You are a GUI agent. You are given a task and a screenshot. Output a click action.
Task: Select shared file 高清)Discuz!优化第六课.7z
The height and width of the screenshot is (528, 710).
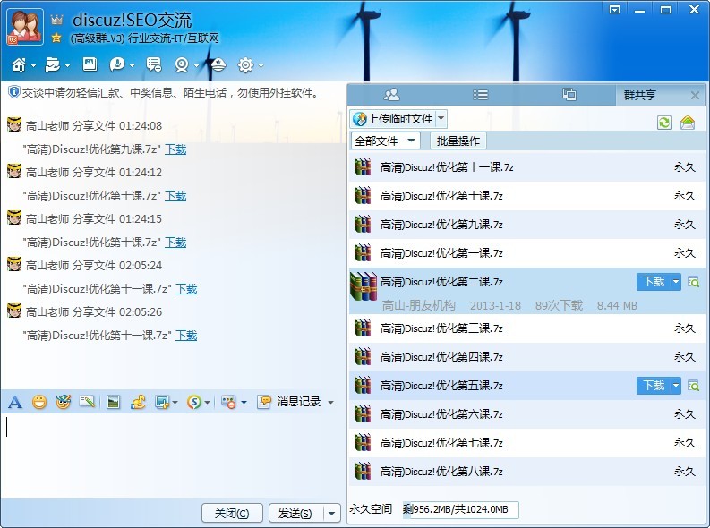[527, 414]
